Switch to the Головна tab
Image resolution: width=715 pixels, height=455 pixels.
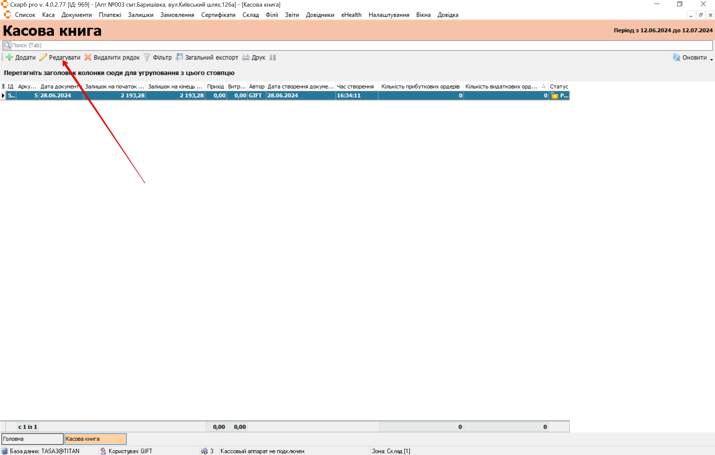click(32, 439)
